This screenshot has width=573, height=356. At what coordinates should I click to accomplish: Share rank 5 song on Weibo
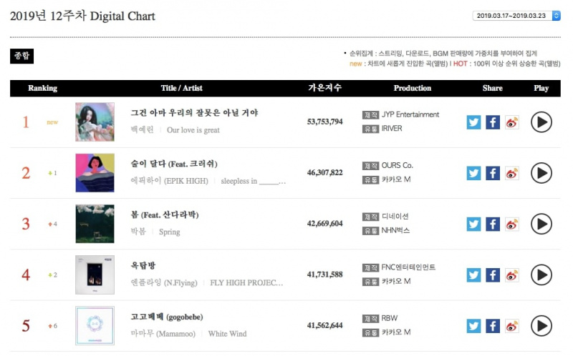(512, 326)
